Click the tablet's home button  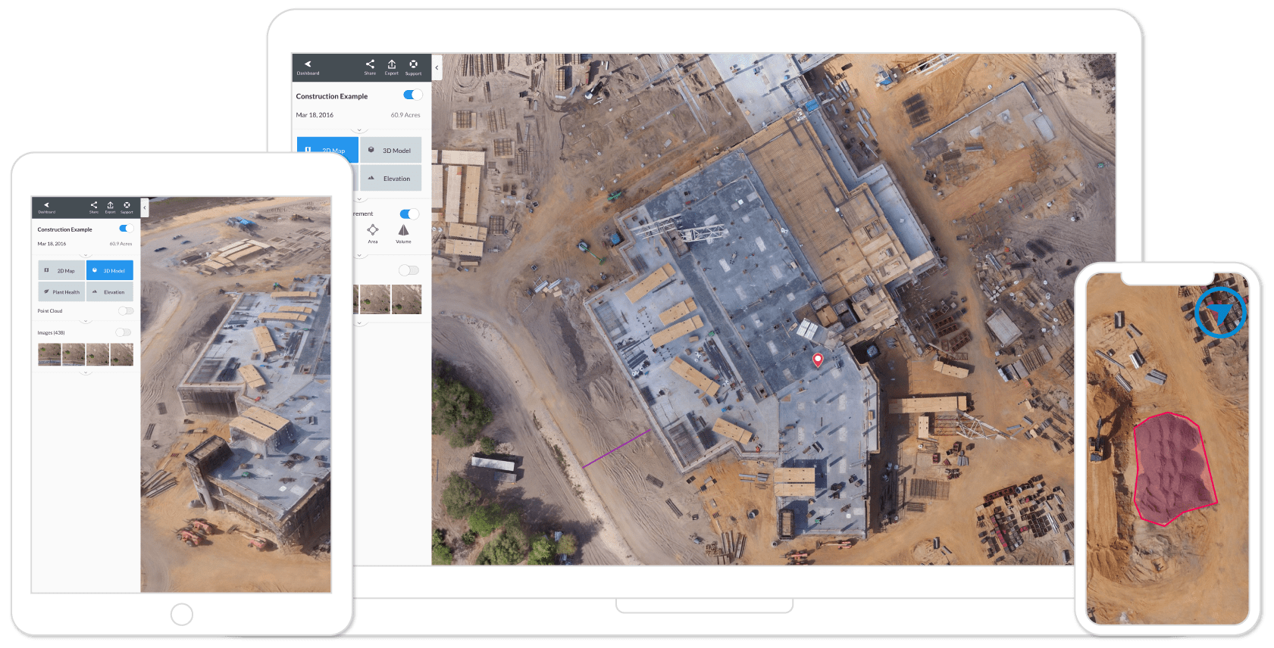pyautogui.click(x=182, y=614)
